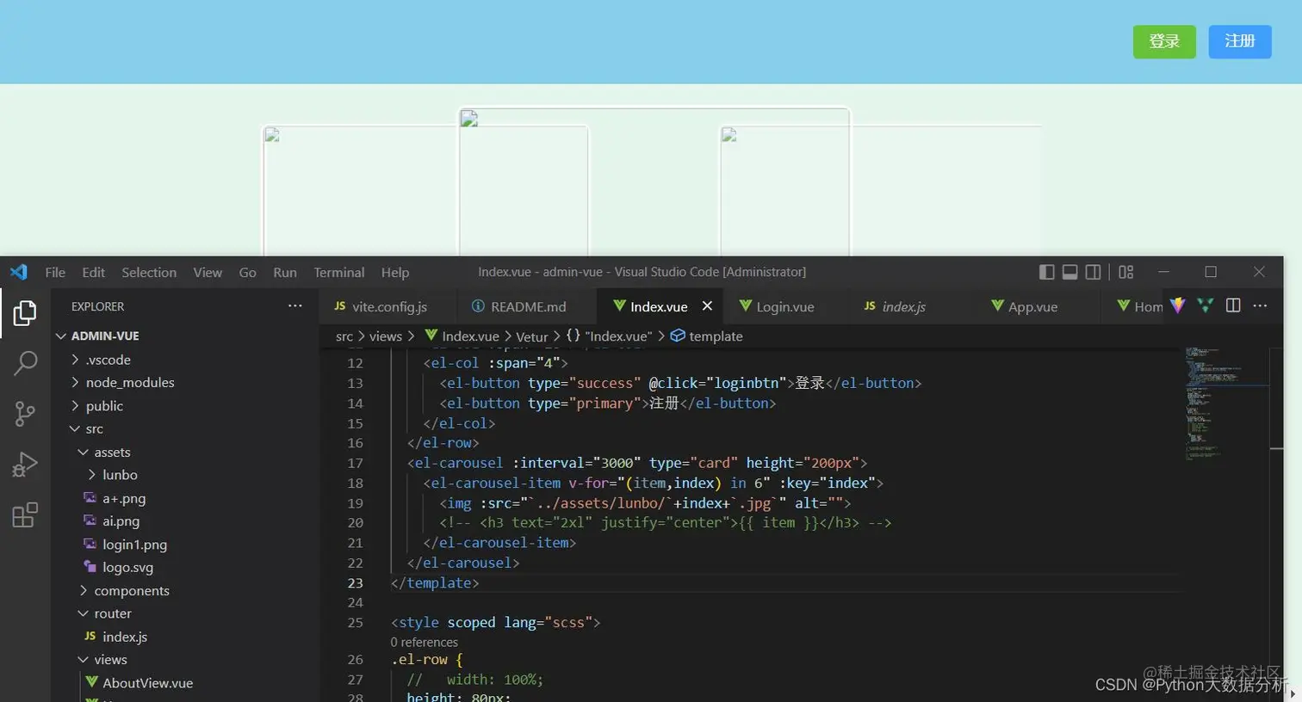Viewport: 1302px width, 702px height.
Task: Open the Run and Debug view
Action: click(x=25, y=465)
